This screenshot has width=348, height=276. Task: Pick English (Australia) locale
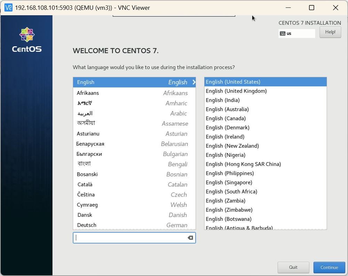pos(266,109)
